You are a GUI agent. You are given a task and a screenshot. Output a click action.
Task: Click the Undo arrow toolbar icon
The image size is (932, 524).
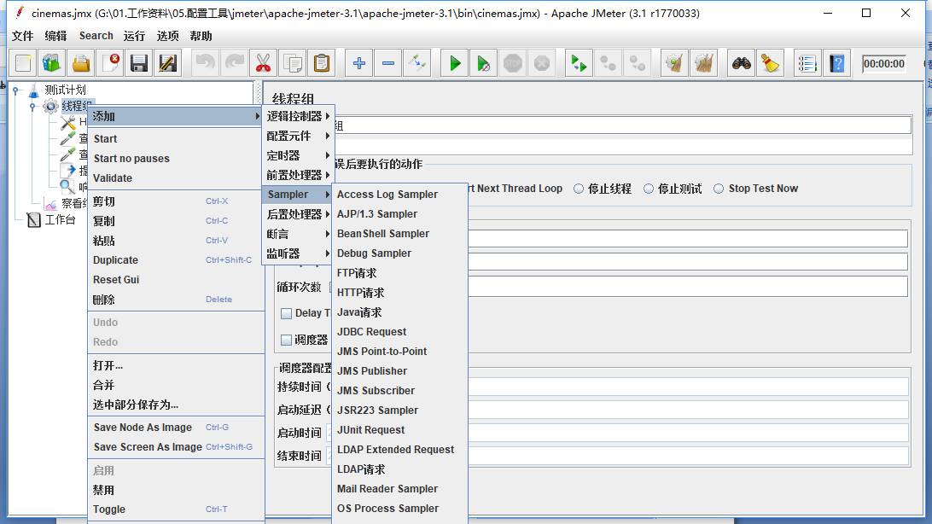click(205, 63)
